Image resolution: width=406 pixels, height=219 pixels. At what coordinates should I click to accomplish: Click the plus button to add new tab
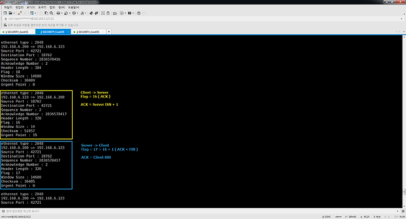[x=109, y=32]
